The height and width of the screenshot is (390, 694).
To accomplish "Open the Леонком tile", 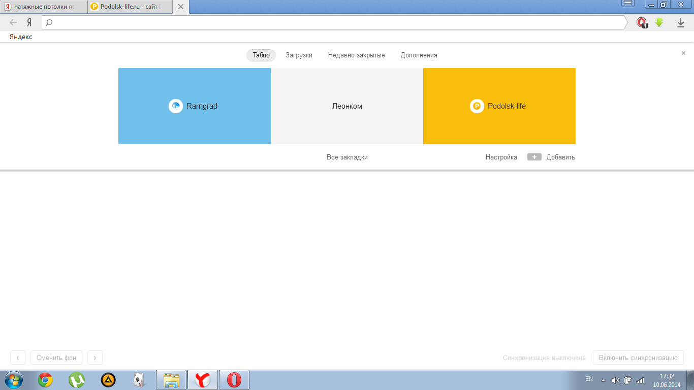I will coord(347,106).
